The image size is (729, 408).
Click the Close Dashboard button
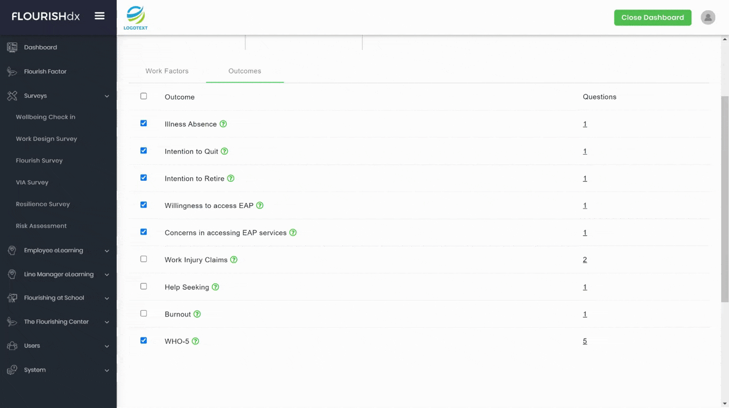pos(652,17)
